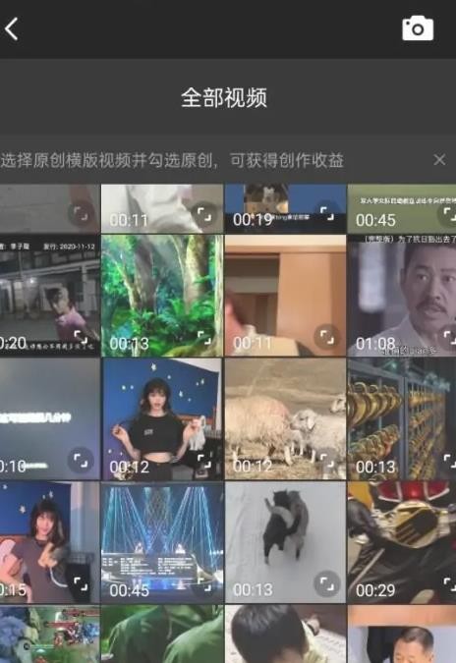This screenshot has height=663, width=456.
Task: Select the 00:45 stage concert video
Action: click(x=162, y=542)
